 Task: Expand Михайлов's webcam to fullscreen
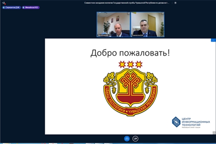point(128,14)
